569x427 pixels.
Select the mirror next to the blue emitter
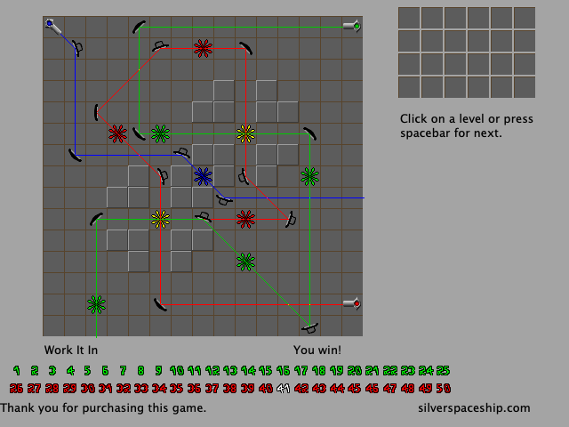click(77, 48)
